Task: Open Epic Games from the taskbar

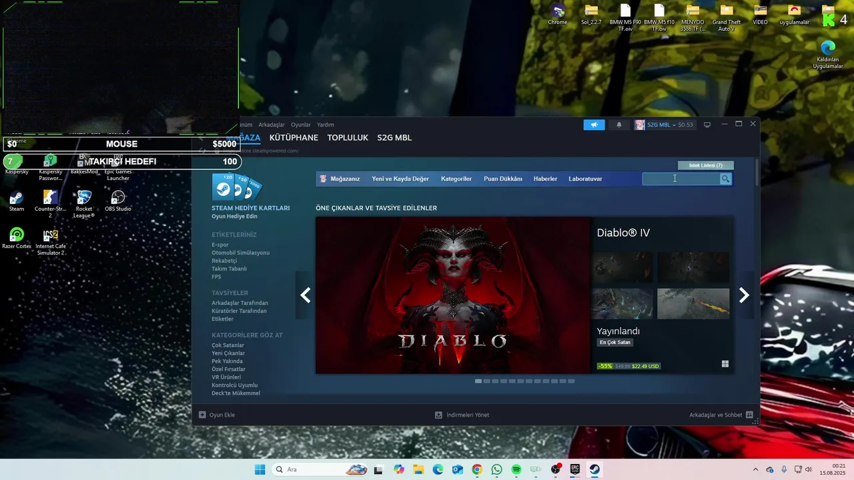Action: tap(574, 469)
